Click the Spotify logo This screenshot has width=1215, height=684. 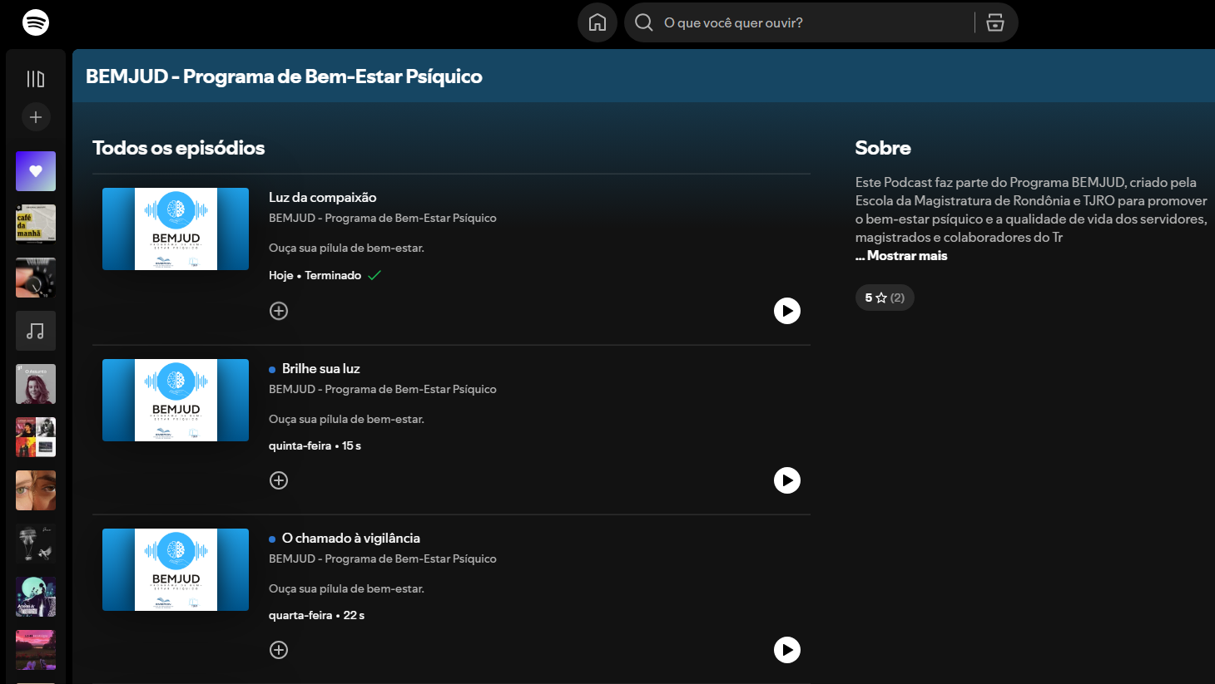pyautogui.click(x=36, y=22)
